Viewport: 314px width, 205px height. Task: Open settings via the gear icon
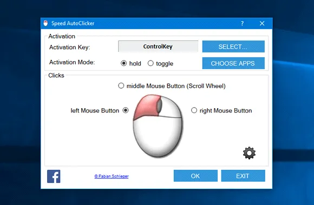click(x=249, y=153)
